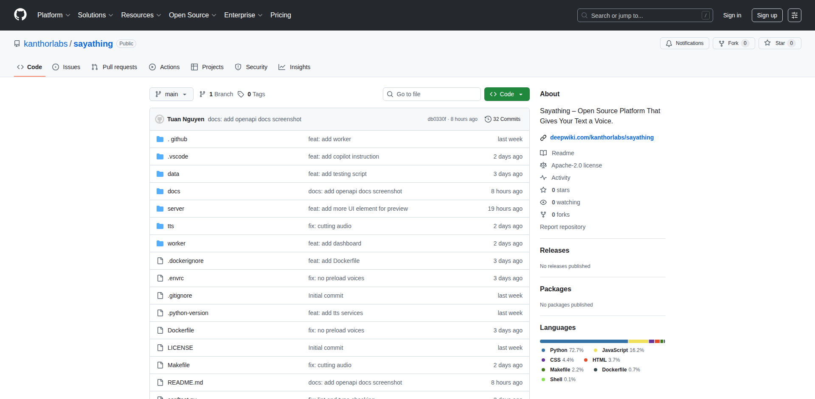Click the forks icon in About section
The image size is (815, 399).
543,215
